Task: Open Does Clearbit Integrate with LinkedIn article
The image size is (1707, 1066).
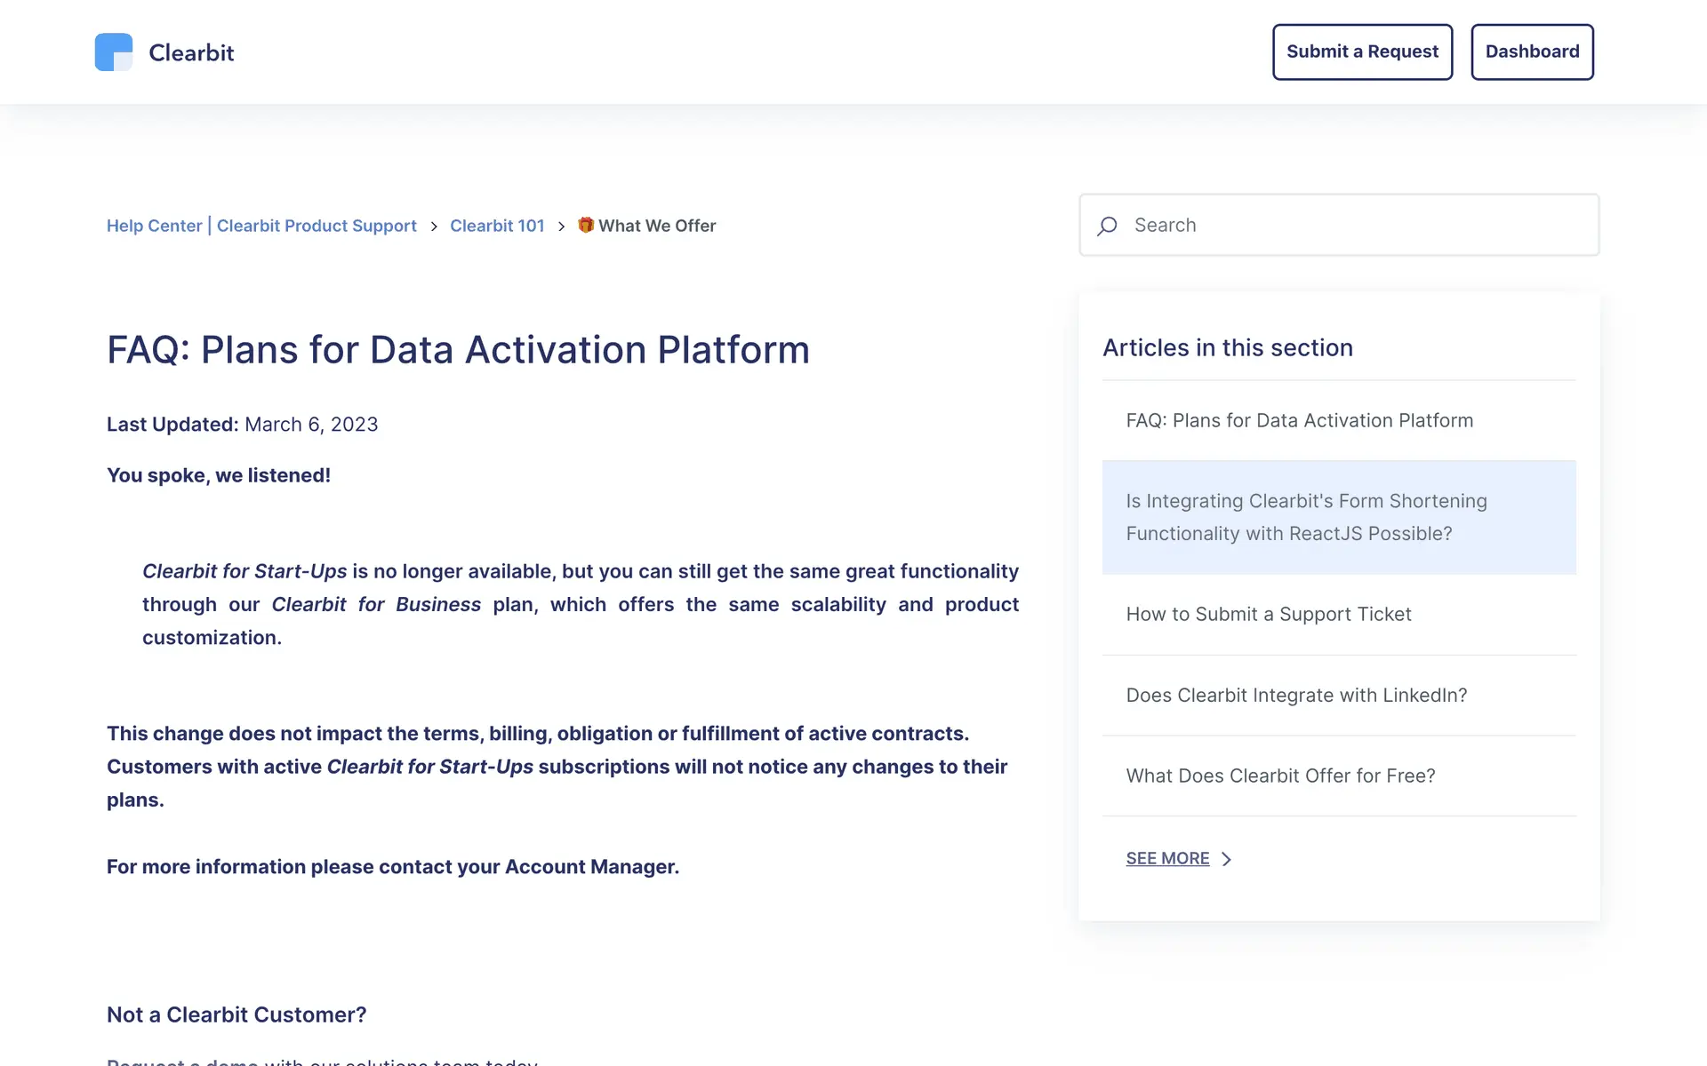Action: [x=1296, y=695]
